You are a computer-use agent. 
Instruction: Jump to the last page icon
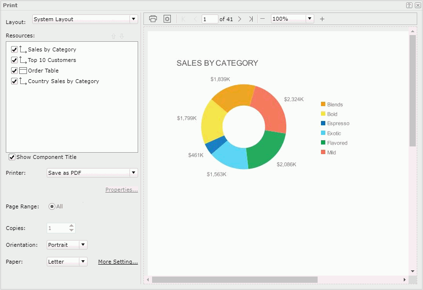click(251, 19)
